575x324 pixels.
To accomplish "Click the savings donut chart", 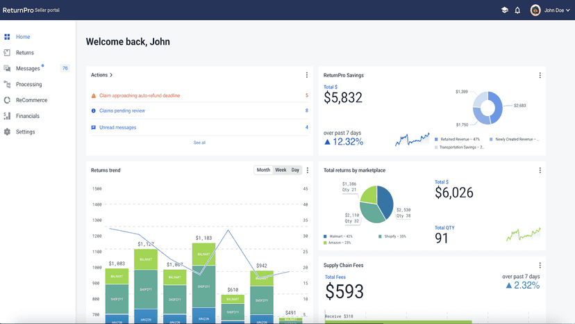I will coord(487,108).
